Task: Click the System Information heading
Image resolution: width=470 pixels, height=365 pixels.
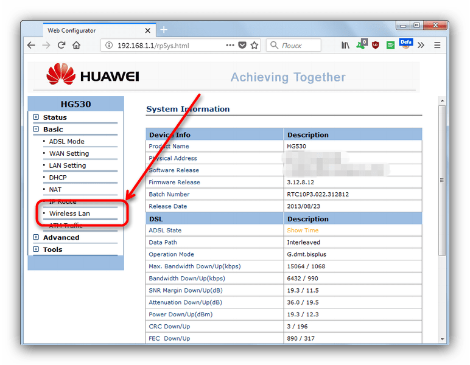Action: tap(188, 109)
